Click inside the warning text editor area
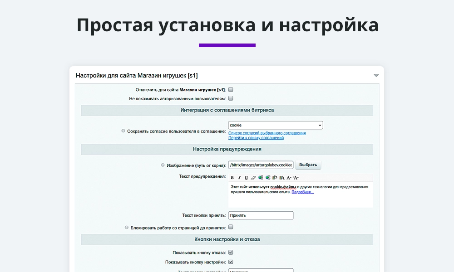 [x=301, y=194]
